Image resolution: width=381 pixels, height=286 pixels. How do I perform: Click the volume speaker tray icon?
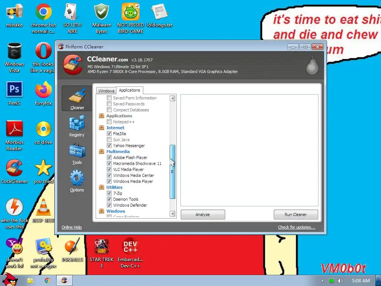(340, 281)
